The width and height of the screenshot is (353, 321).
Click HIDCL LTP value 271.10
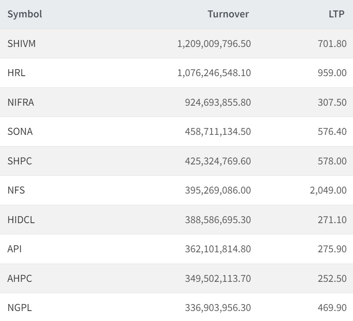coord(333,220)
